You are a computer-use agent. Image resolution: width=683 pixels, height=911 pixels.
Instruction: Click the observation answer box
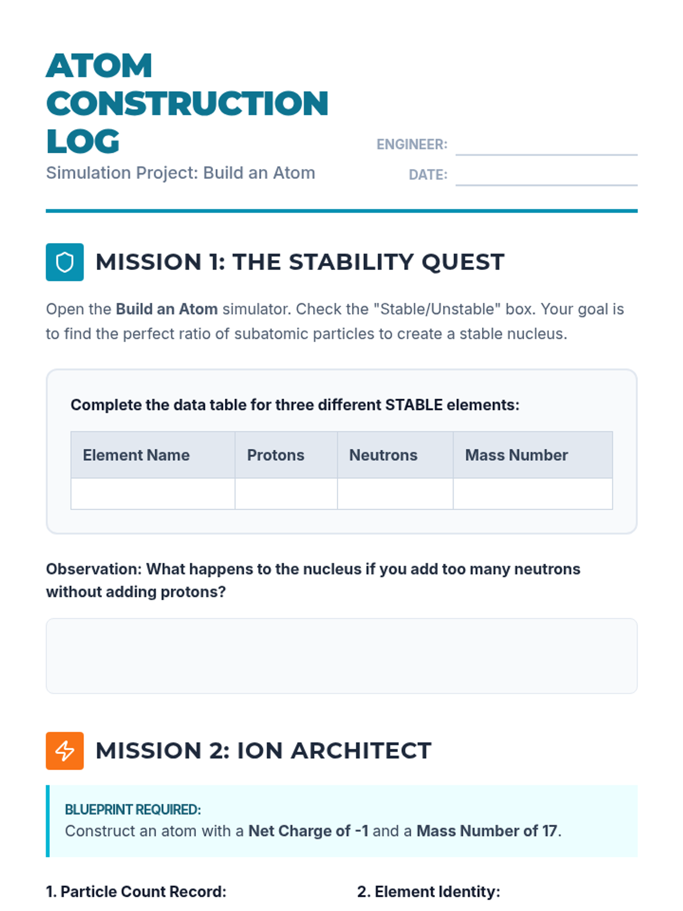pos(341,656)
